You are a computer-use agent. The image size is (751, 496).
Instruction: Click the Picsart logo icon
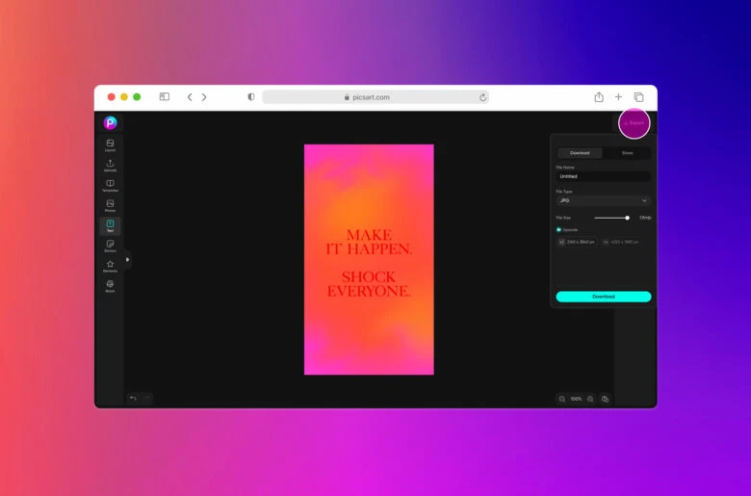[110, 122]
